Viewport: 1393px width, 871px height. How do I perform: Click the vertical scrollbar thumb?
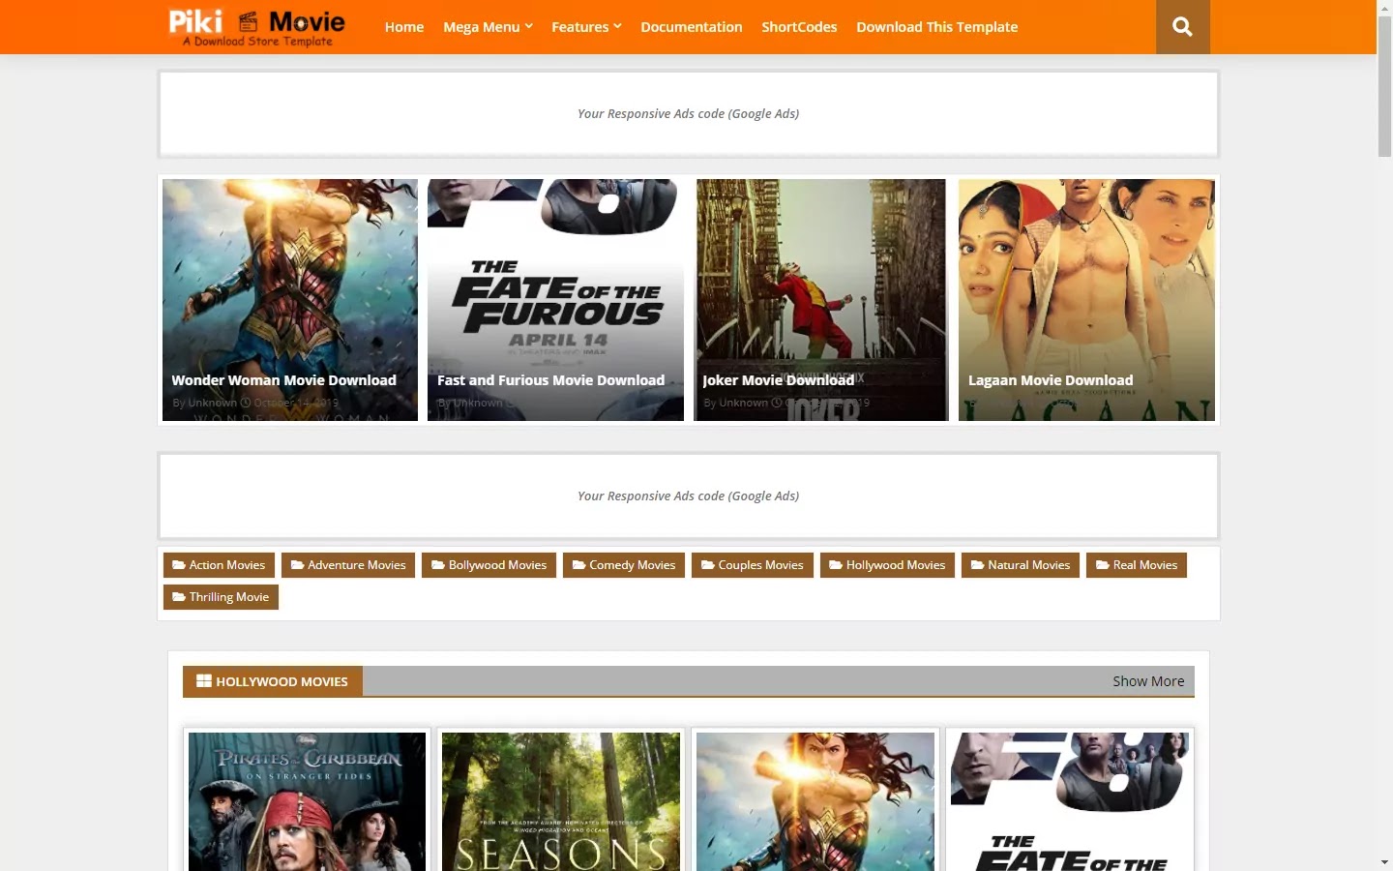[x=1384, y=86]
